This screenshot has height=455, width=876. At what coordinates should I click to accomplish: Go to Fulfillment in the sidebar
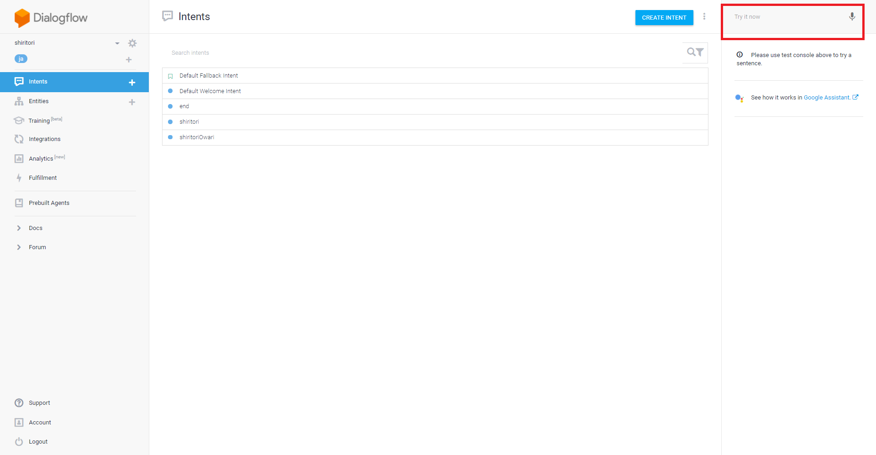(42, 178)
